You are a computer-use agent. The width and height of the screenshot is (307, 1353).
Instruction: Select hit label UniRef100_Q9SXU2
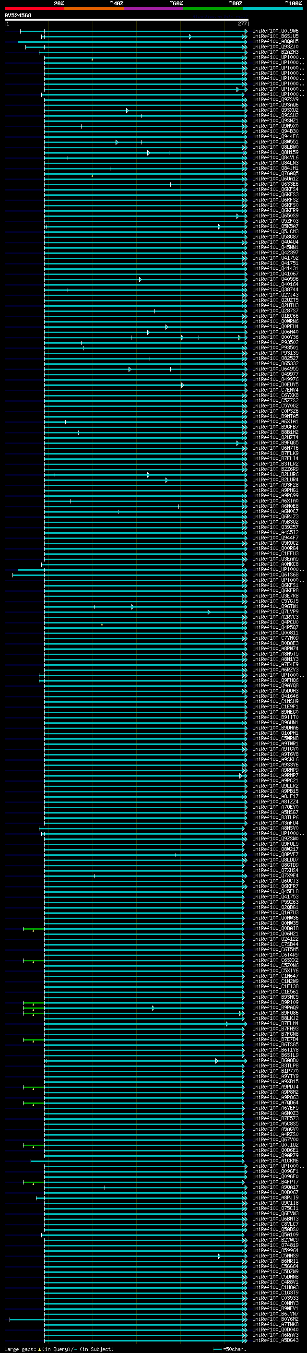pyautogui.click(x=275, y=110)
